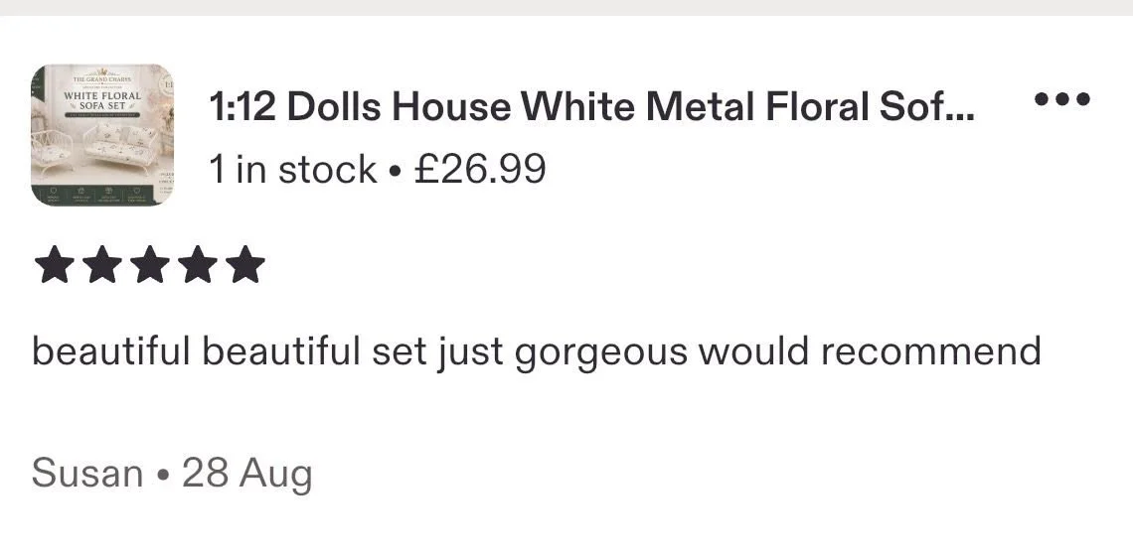This screenshot has height=558, width=1133.
Task: Click the first rating star
Action: 55,265
